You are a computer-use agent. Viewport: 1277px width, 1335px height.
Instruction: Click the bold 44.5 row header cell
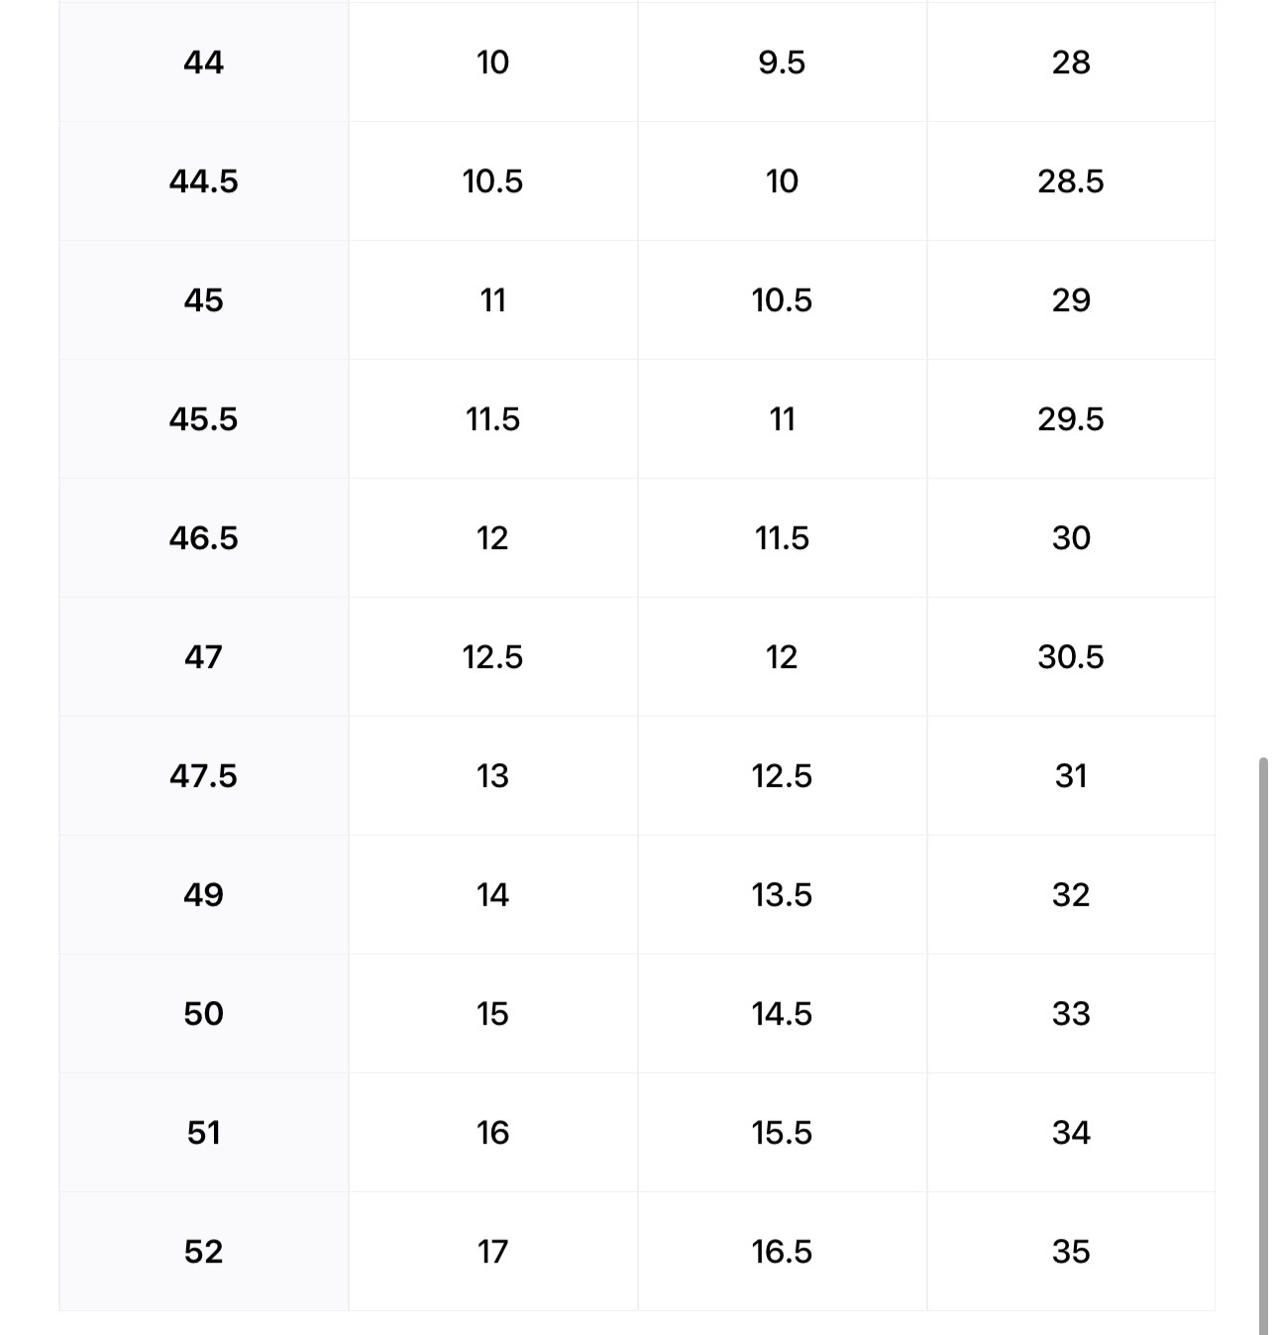tap(203, 181)
